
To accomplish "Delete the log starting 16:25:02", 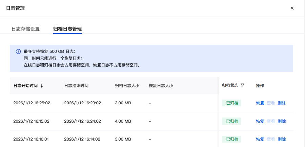I will pos(282,103).
